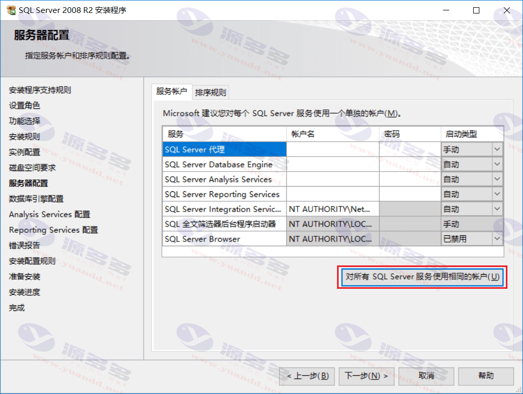
Task: Select SQL Server Browser service row
Action: pos(224,239)
